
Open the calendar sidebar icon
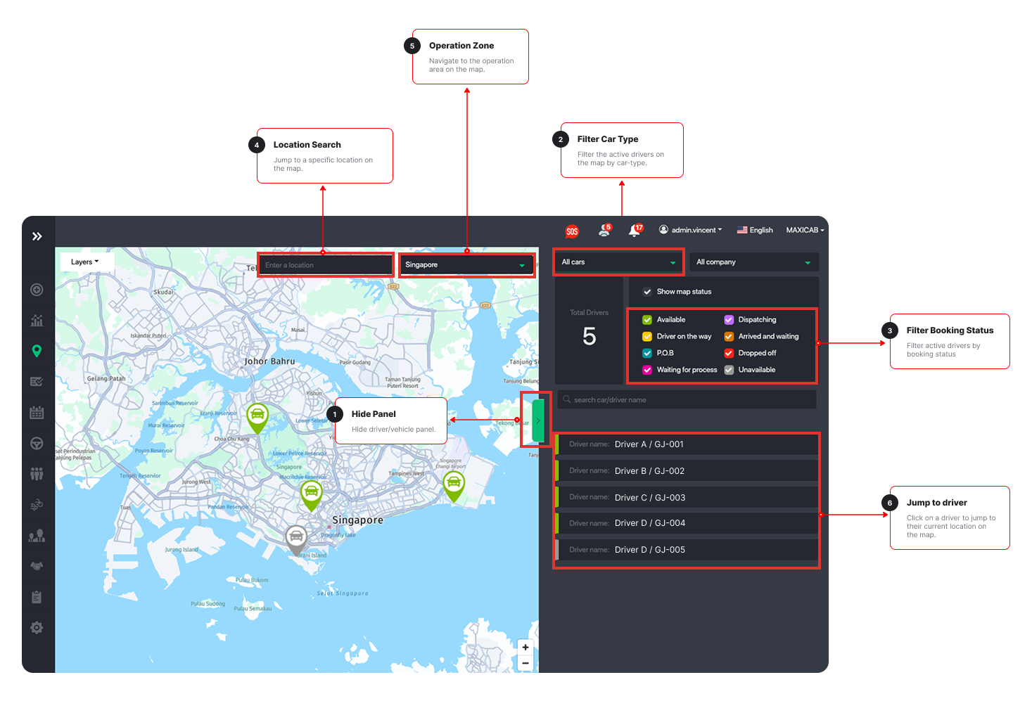pyautogui.click(x=37, y=413)
